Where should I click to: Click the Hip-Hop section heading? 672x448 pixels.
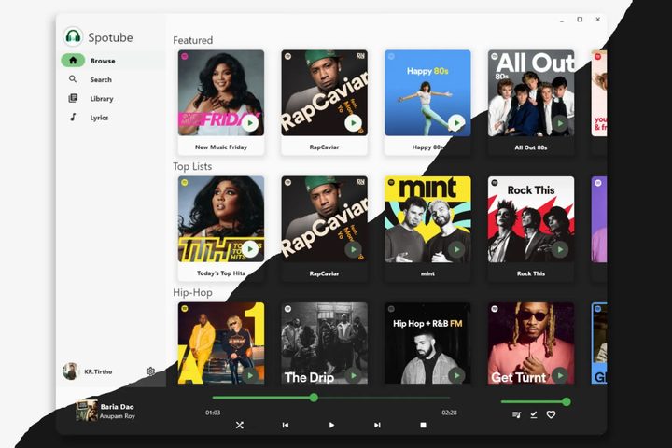(192, 292)
